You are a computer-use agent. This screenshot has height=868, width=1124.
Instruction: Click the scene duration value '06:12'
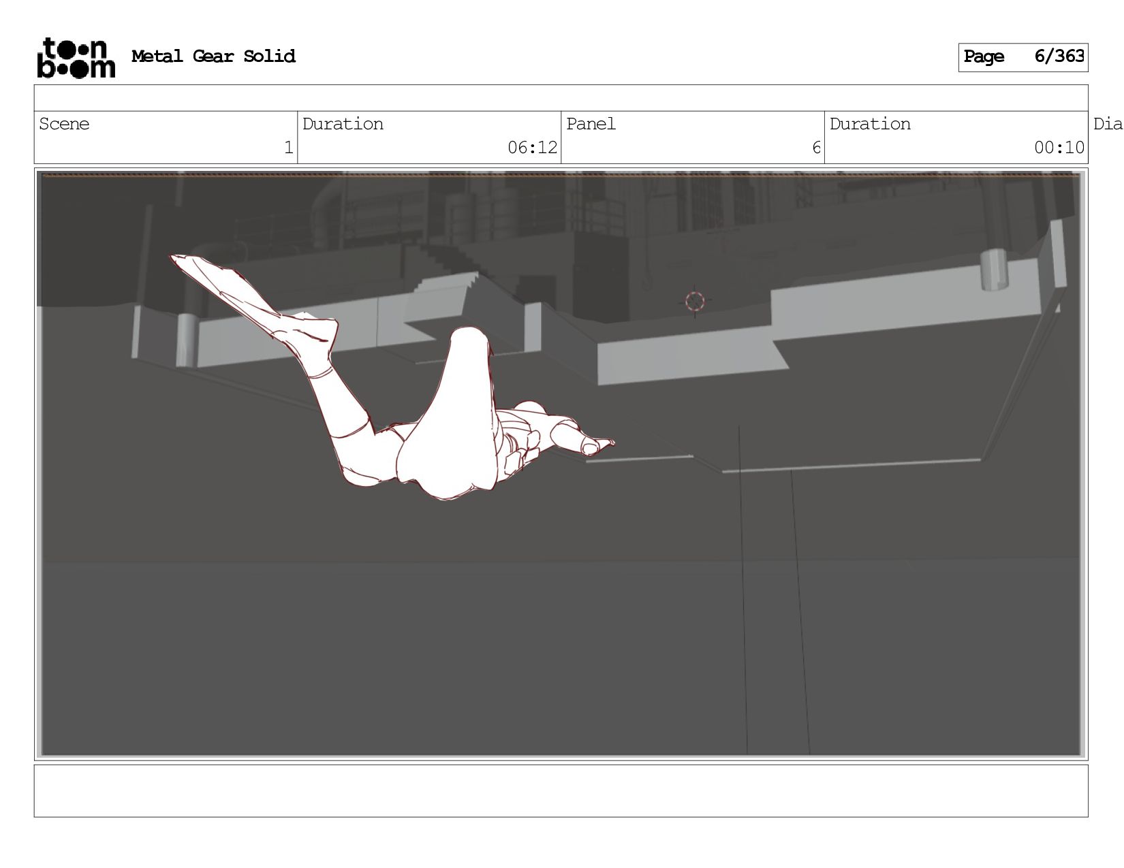(x=532, y=147)
